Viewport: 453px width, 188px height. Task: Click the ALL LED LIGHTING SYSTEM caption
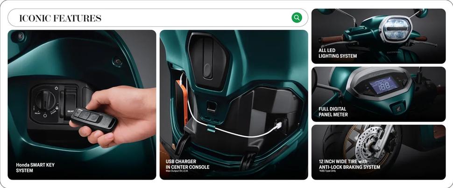click(338, 53)
